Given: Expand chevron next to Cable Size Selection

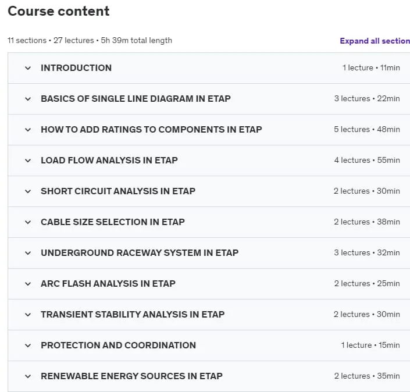Looking at the screenshot, I should [28, 223].
